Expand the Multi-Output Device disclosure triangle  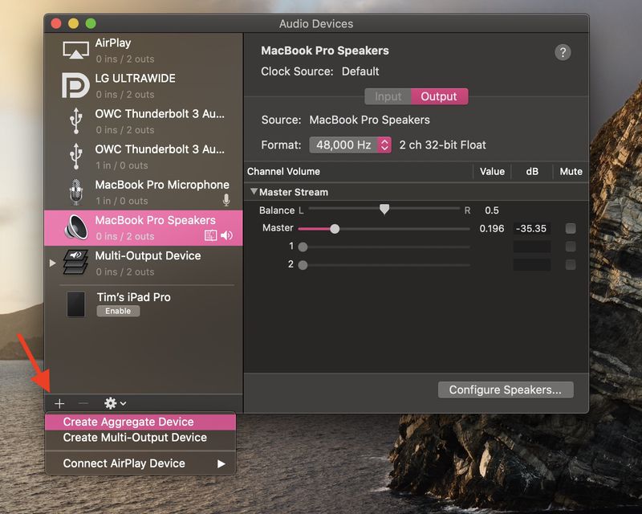coord(52,263)
